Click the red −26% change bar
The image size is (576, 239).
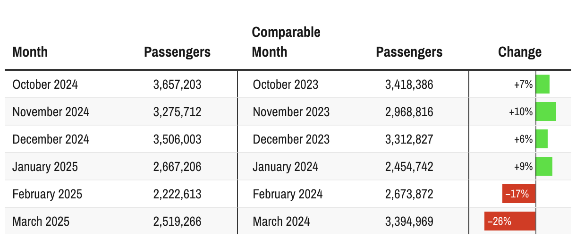[510, 222]
